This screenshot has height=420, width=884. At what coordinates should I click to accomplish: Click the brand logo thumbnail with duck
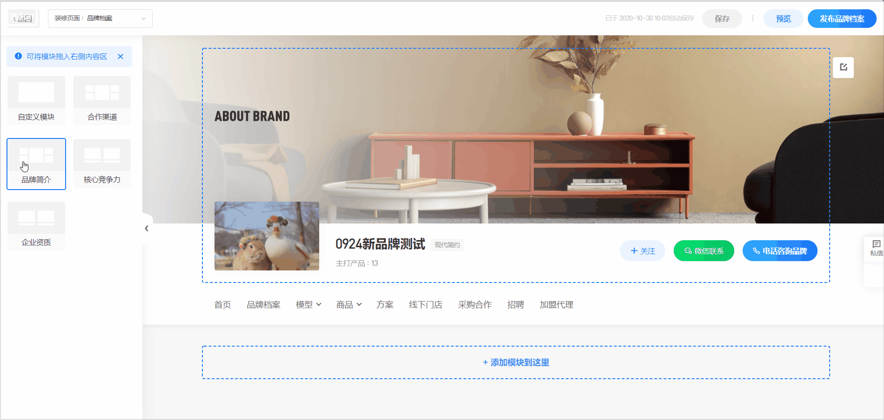coord(267,236)
